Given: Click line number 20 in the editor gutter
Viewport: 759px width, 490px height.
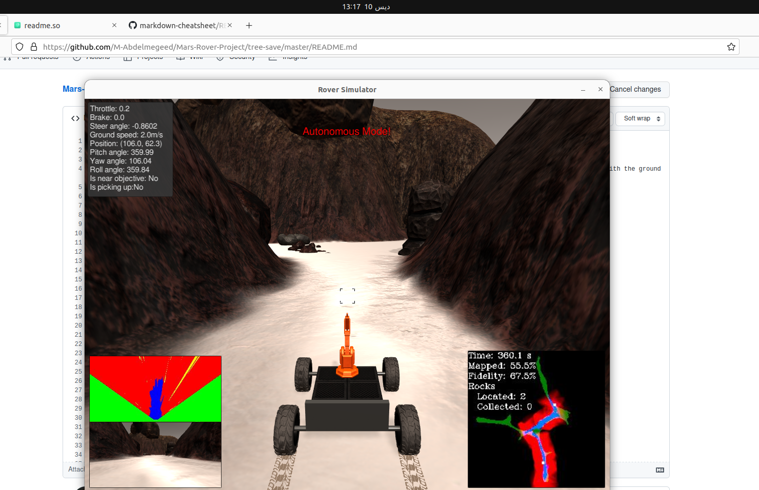Looking at the screenshot, I should [78, 325].
